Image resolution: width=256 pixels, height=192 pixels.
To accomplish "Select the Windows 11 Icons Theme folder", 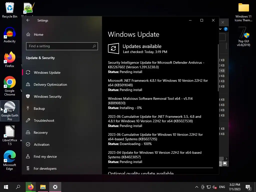I will pyautogui.click(x=243, y=12).
